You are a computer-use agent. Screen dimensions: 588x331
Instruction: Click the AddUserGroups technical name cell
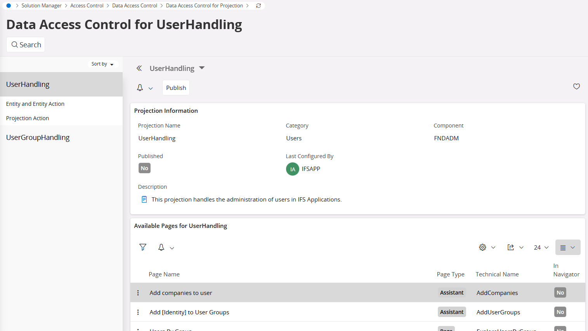(x=498, y=312)
